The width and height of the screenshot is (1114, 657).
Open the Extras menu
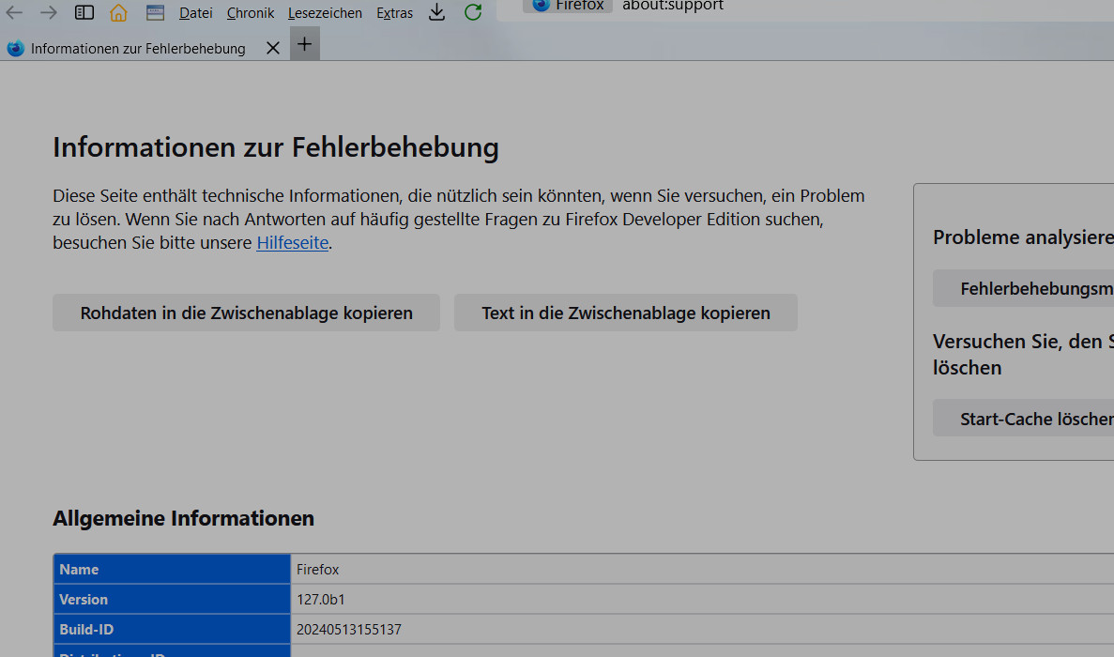coord(394,13)
